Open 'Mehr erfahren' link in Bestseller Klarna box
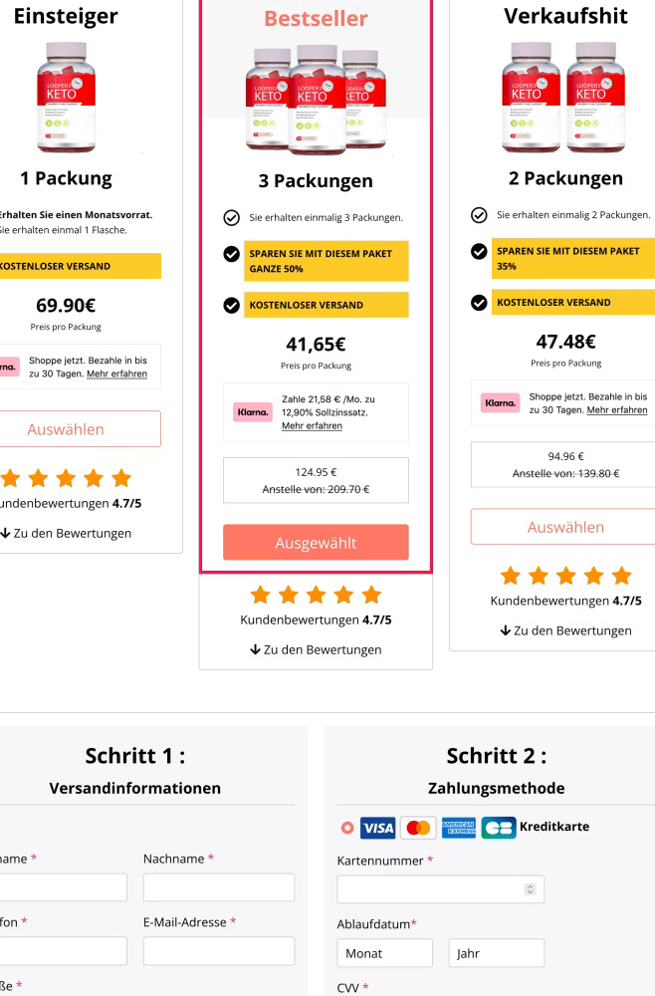Screen dimensions: 655x996 pos(312,425)
